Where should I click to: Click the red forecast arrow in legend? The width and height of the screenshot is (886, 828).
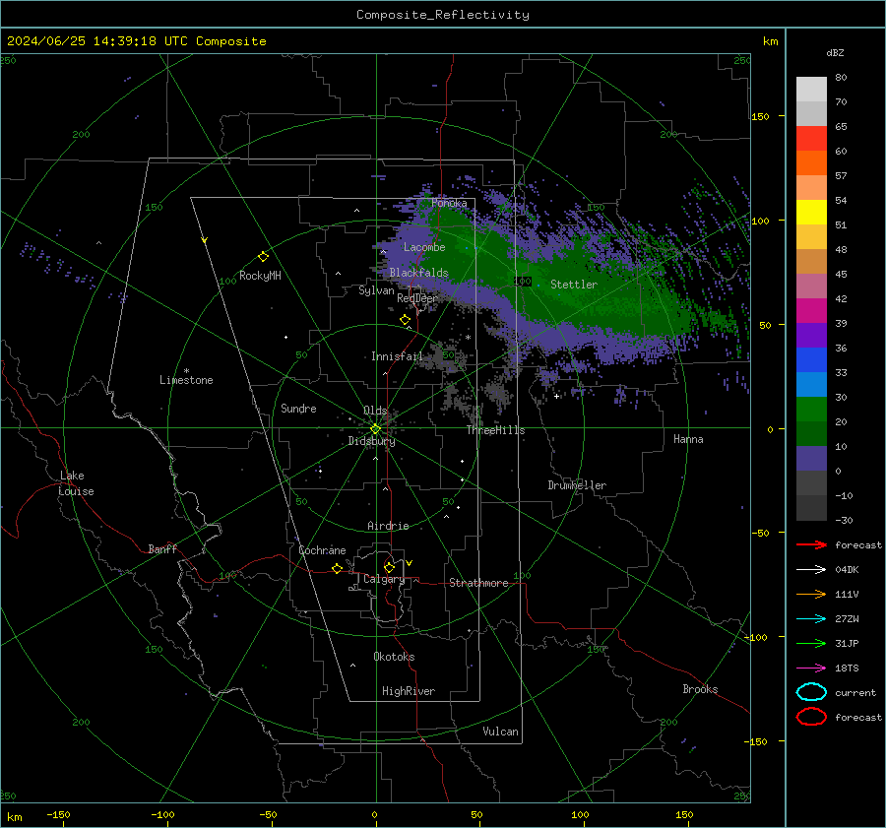pos(811,544)
